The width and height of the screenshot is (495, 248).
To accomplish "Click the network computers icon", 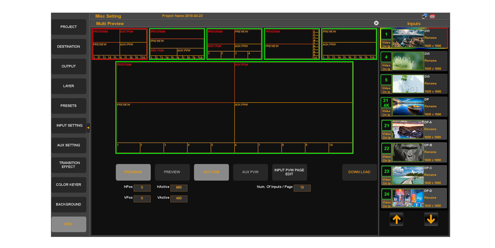I will [x=424, y=16].
